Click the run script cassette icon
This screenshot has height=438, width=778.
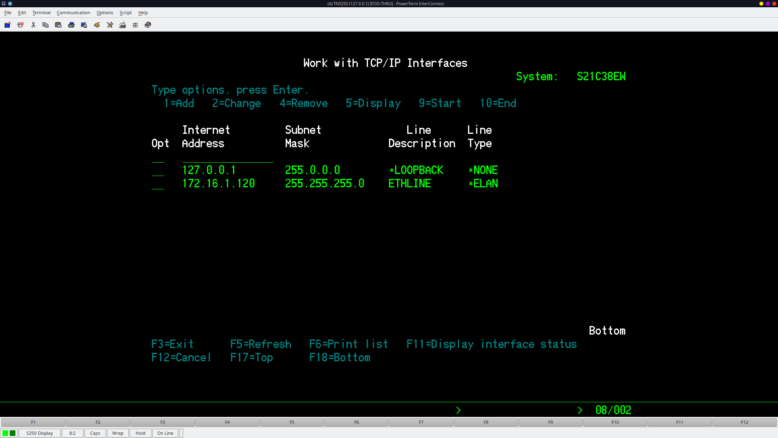(x=97, y=25)
